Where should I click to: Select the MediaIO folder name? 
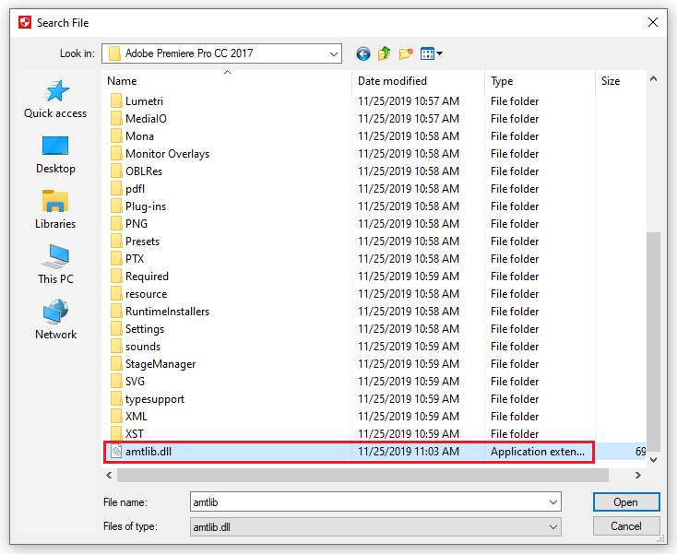tap(146, 119)
